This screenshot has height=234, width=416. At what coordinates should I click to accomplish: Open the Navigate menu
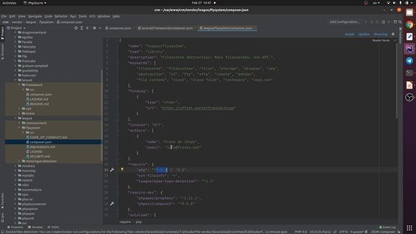[x=35, y=16]
